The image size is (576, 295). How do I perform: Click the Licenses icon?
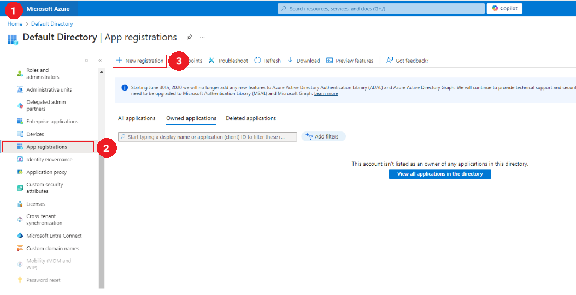click(x=20, y=204)
